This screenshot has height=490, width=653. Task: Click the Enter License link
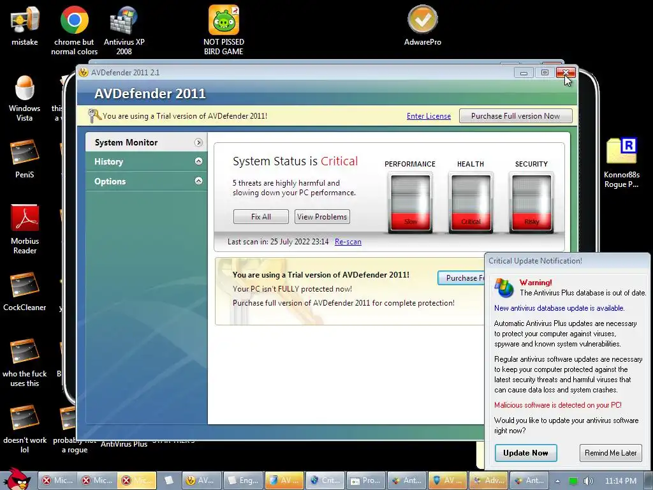pyautogui.click(x=429, y=116)
